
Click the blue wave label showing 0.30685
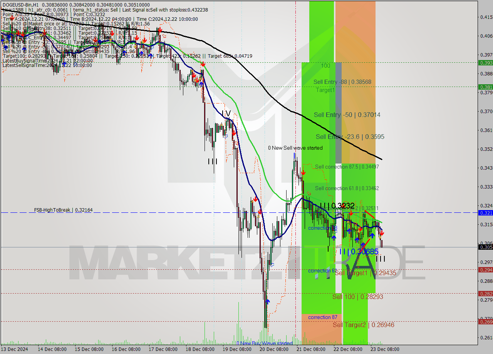coord(359,251)
